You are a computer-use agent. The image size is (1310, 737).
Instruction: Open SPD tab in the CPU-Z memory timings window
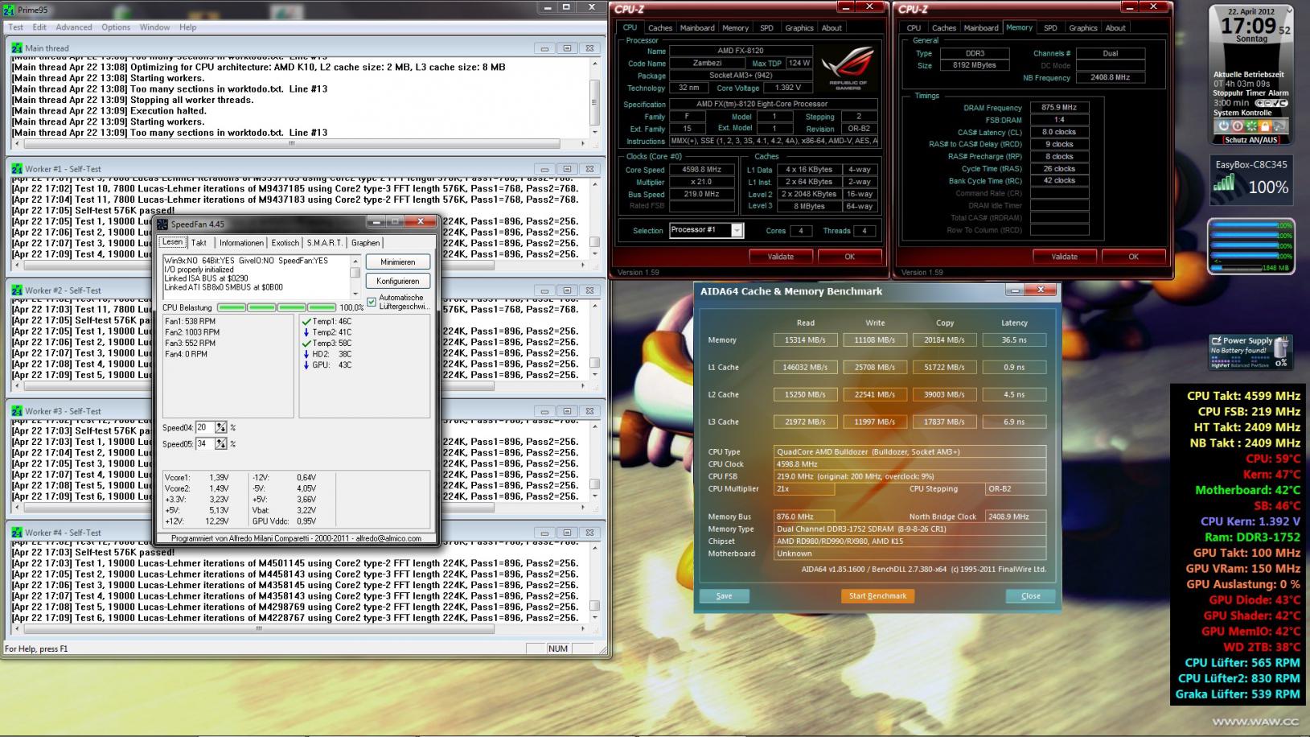point(1050,28)
